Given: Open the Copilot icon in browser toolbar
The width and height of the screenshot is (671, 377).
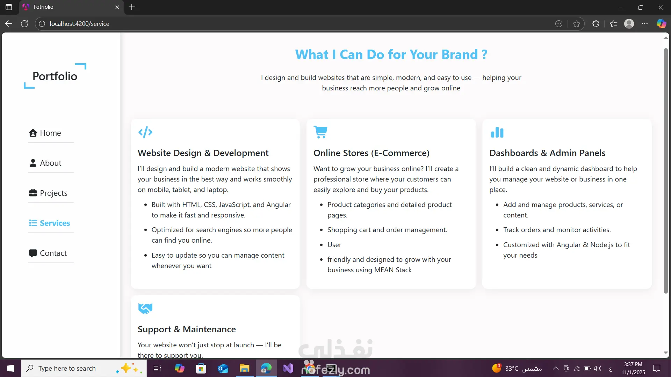Looking at the screenshot, I should point(661,24).
